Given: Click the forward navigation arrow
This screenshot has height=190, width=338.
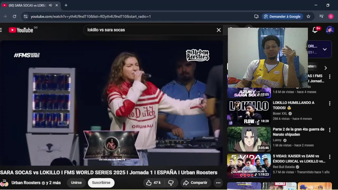Looking at the screenshot, I should pyautogui.click(x=5, y=16).
